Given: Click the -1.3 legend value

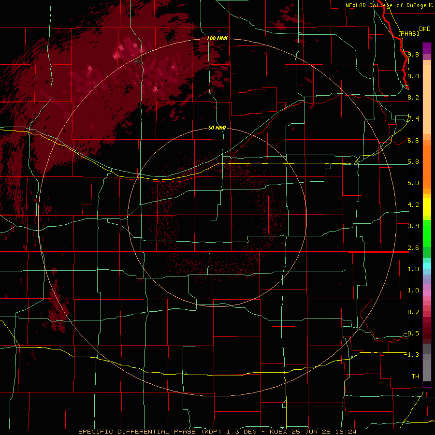Looking at the screenshot, I should coord(411,355).
